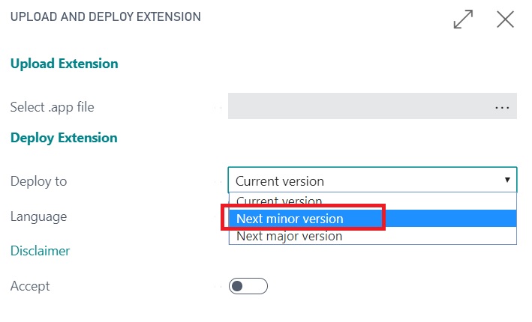Click the Upload and Deploy Extension title
532x322 pixels.
point(105,16)
